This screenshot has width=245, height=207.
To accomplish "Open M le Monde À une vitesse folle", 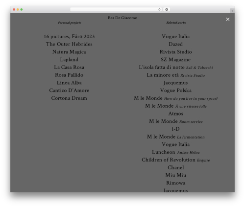I will (x=176, y=106).
